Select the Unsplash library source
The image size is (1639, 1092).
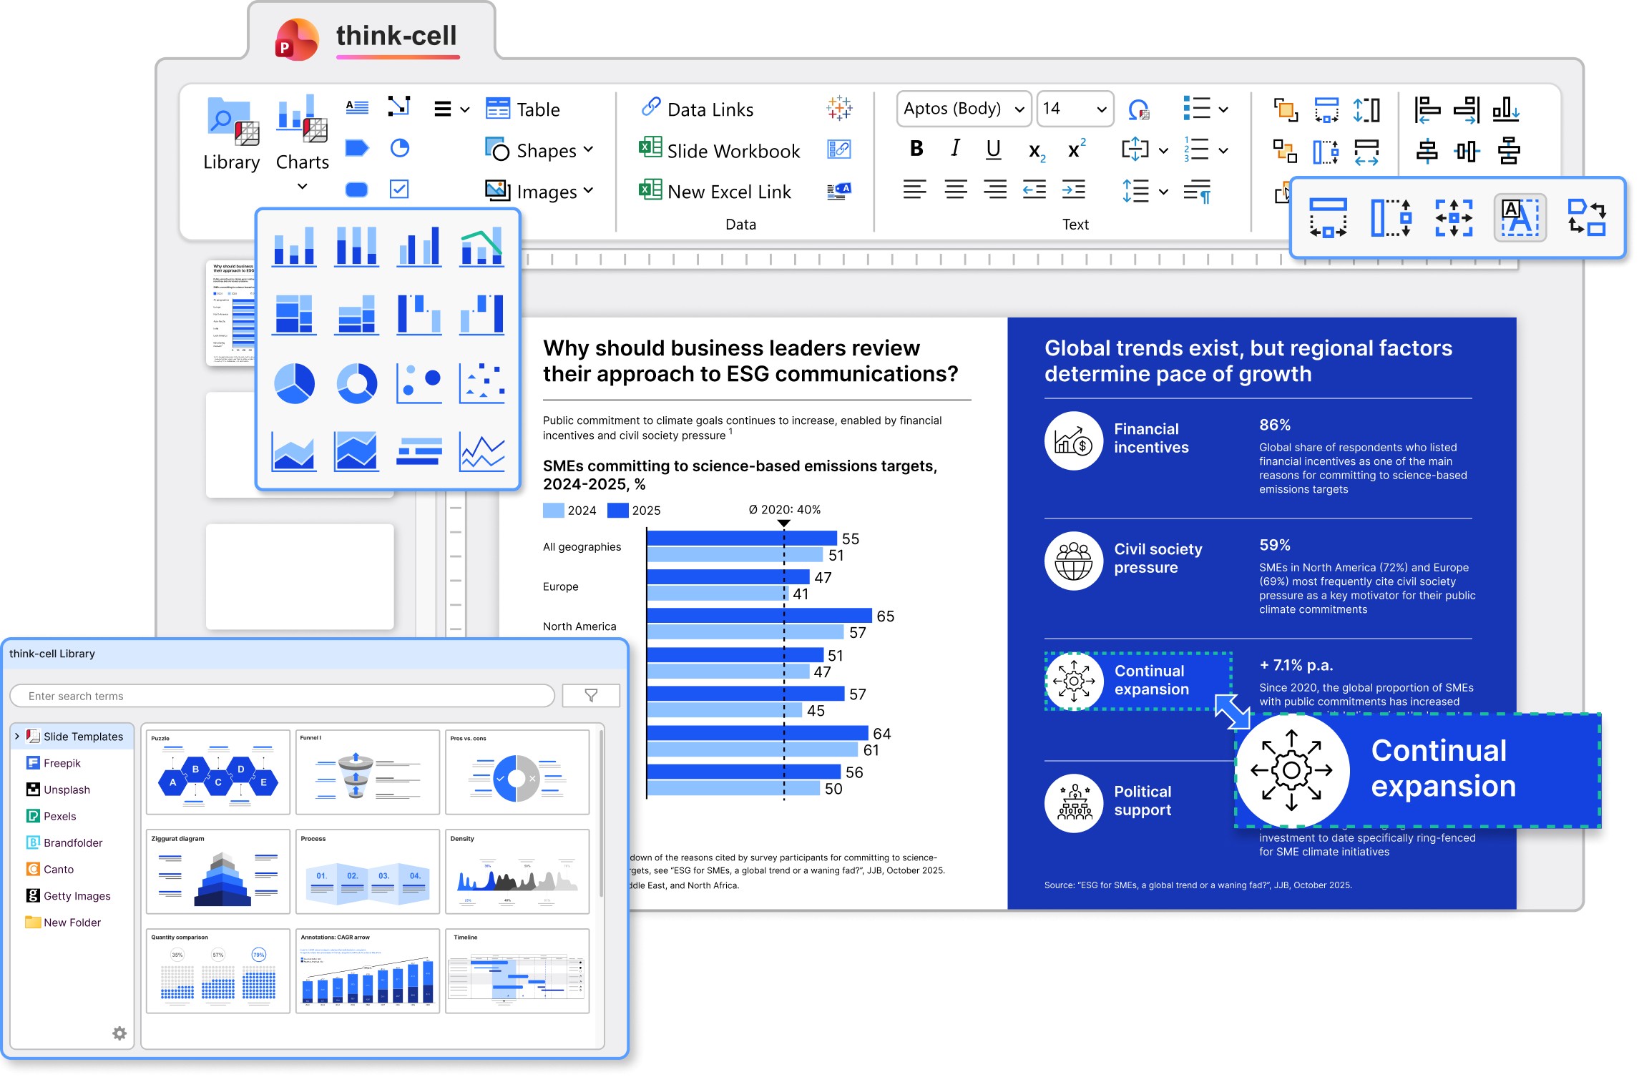tap(67, 790)
